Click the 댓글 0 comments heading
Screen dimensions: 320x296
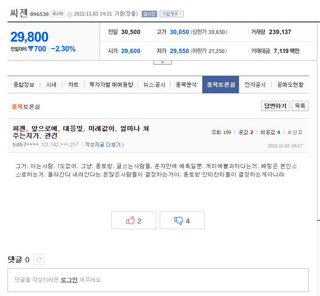tap(19, 259)
